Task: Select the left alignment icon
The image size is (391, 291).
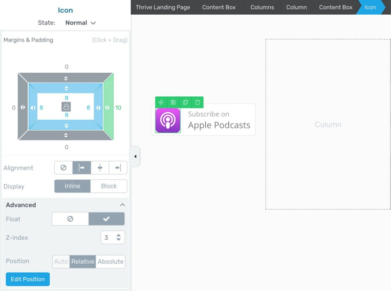Action: coord(82,168)
